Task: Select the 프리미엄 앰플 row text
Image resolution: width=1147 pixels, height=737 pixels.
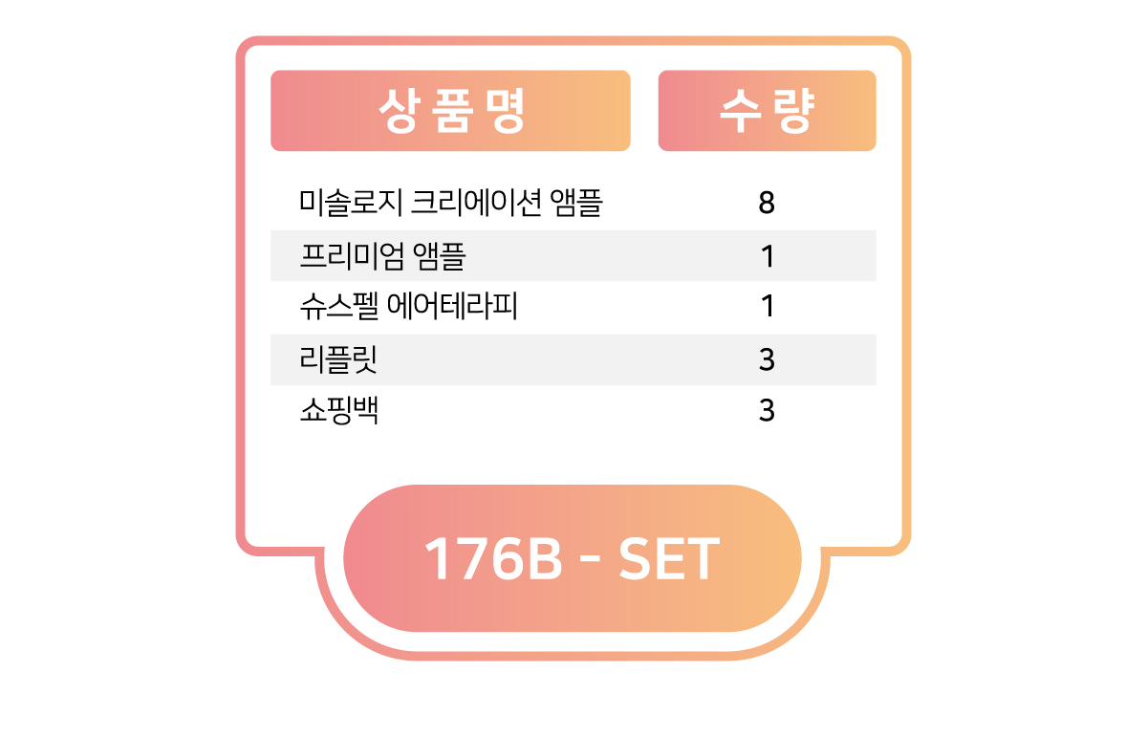Action: (382, 256)
